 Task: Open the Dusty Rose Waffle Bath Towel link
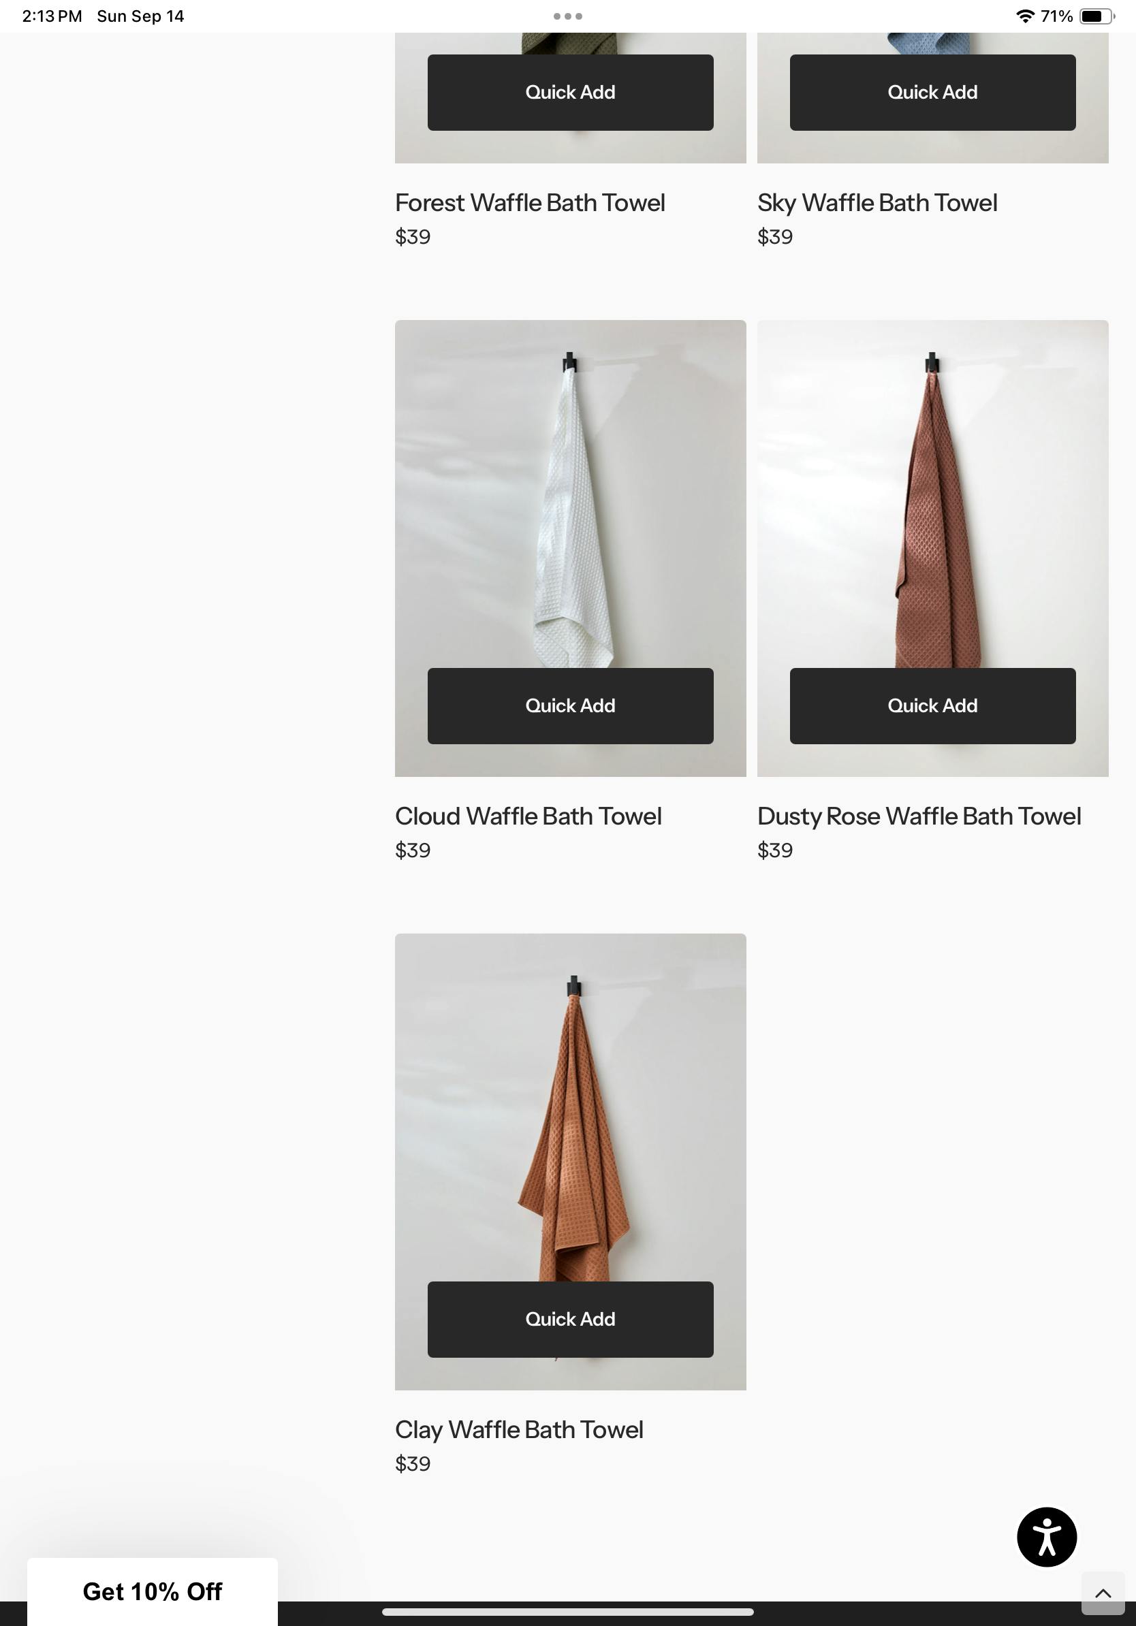click(x=919, y=816)
